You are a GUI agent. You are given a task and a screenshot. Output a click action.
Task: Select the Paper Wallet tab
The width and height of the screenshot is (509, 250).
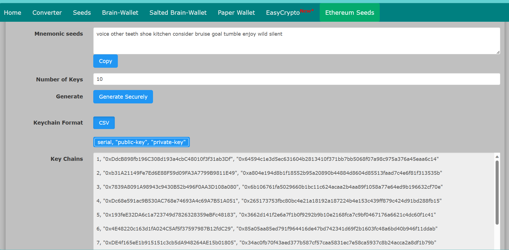click(236, 13)
